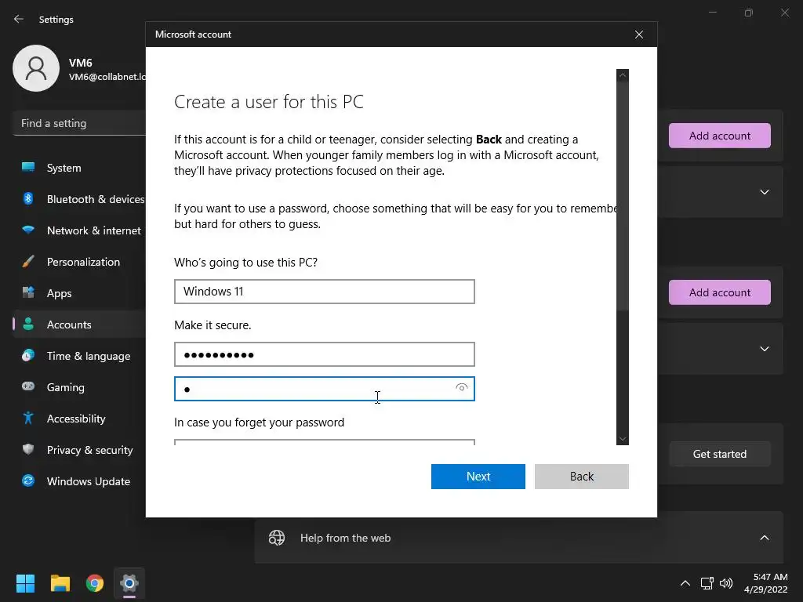803x602 pixels.
Task: Click the System monitor icon
Action: click(x=28, y=167)
